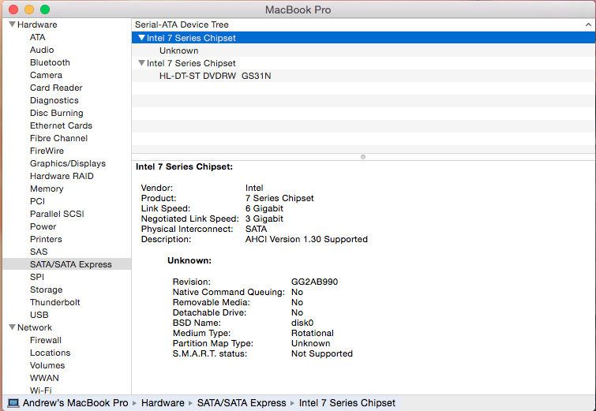Select Parallel SCSI in the sidebar
This screenshot has height=411, width=596.
pyautogui.click(x=57, y=214)
